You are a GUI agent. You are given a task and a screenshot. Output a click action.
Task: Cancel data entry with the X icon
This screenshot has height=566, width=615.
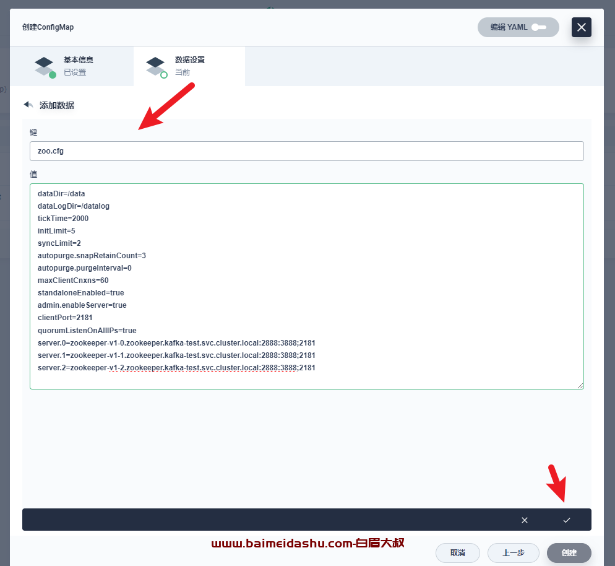click(x=525, y=520)
